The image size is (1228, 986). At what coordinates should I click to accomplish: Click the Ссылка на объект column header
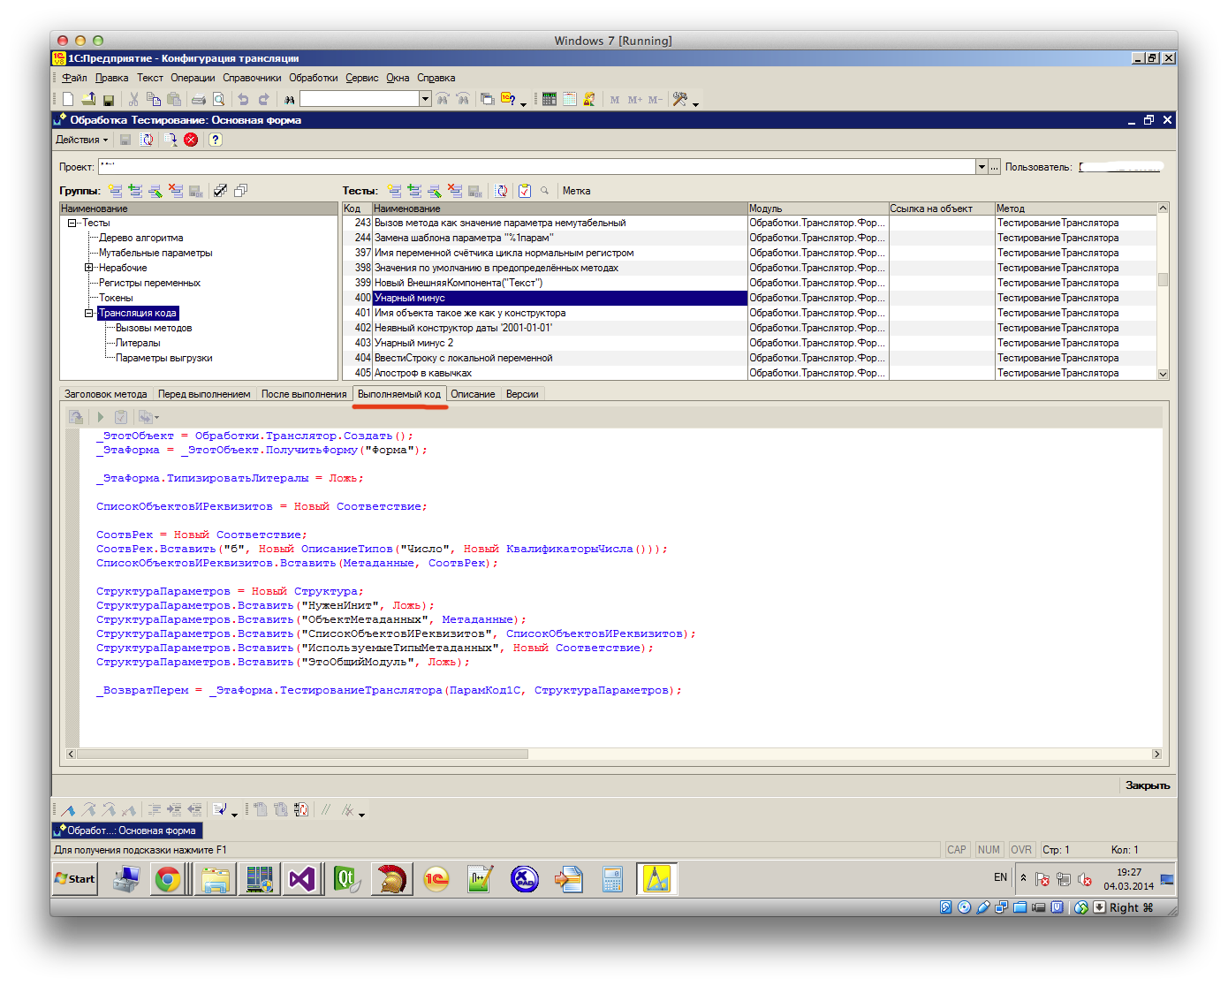click(942, 209)
